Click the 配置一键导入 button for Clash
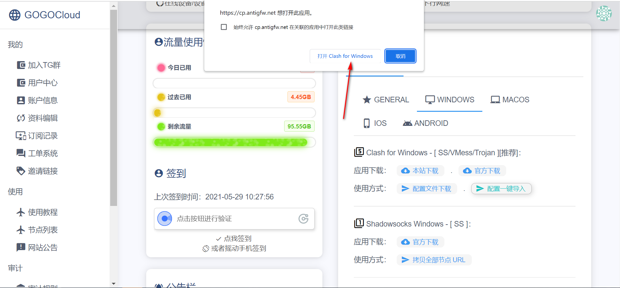Viewport: 620px width, 288px height. (501, 189)
